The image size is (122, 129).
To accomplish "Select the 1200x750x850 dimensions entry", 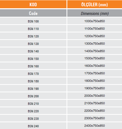I will pos(95,36).
